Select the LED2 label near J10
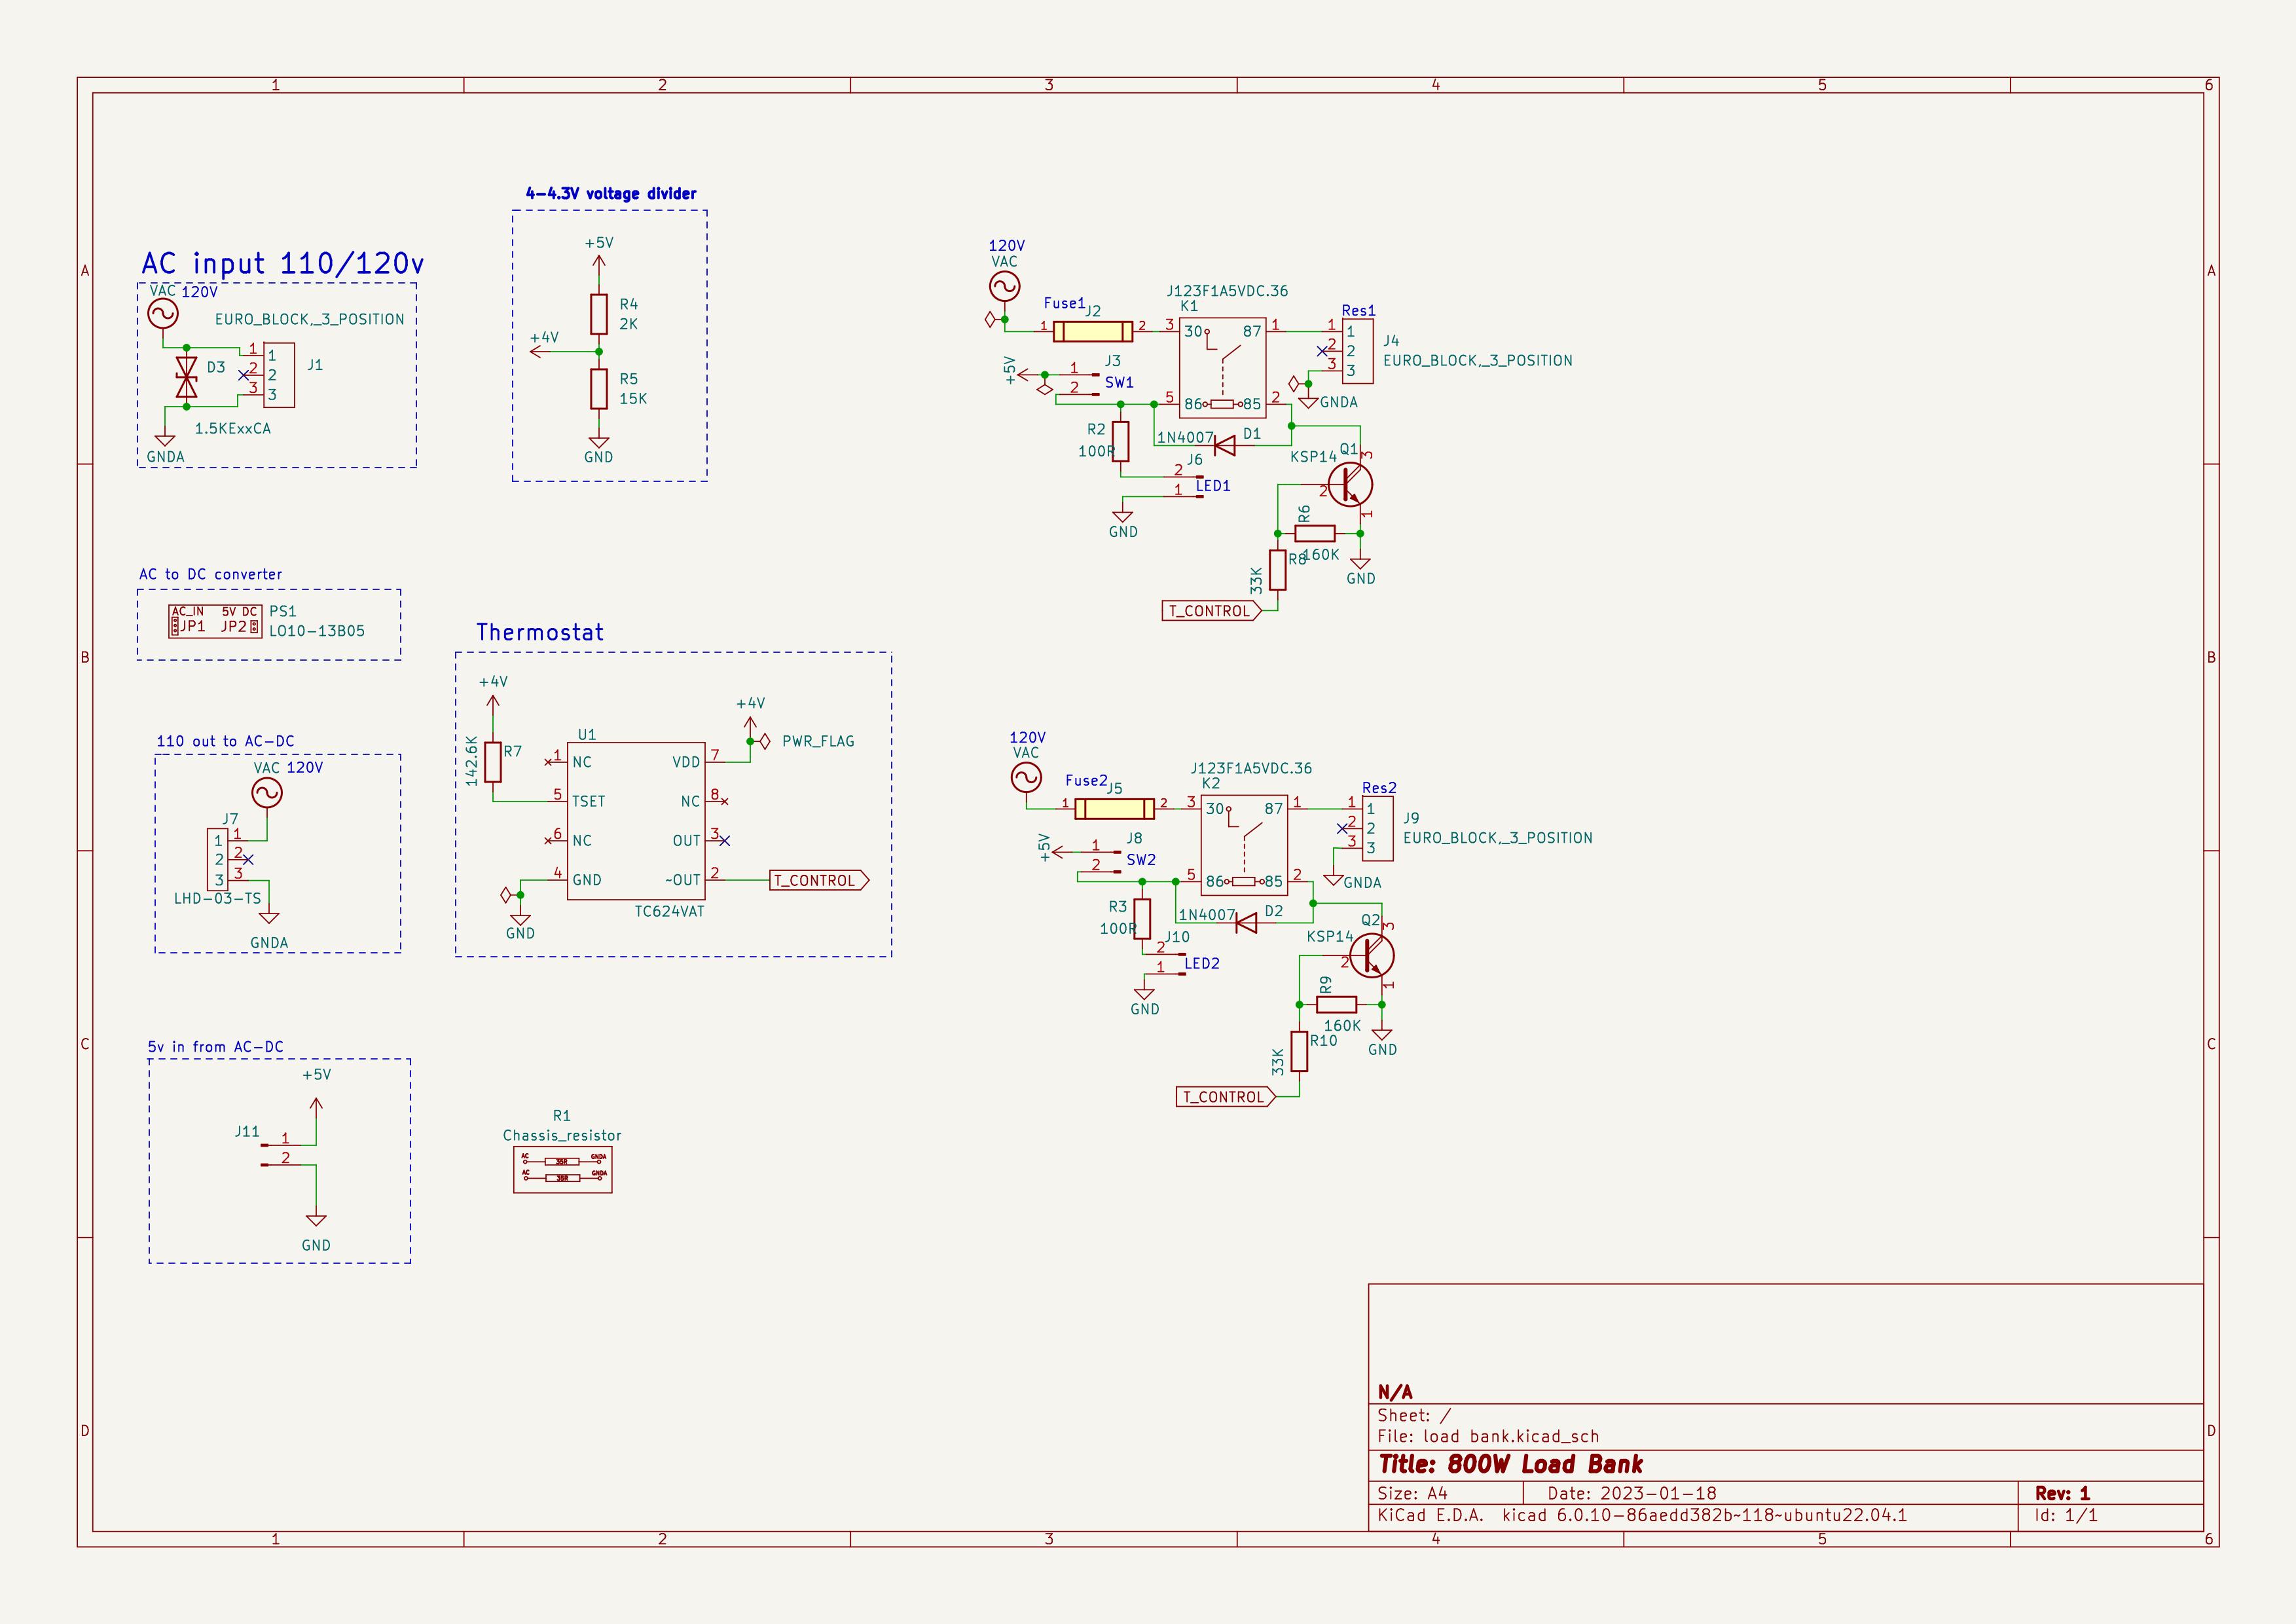This screenshot has height=1624, width=2296. [x=1202, y=964]
